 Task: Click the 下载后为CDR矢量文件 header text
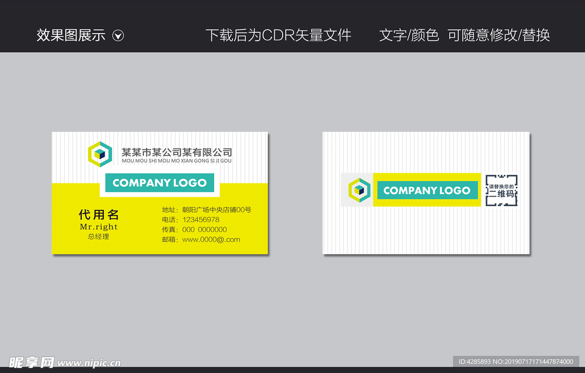coord(279,35)
